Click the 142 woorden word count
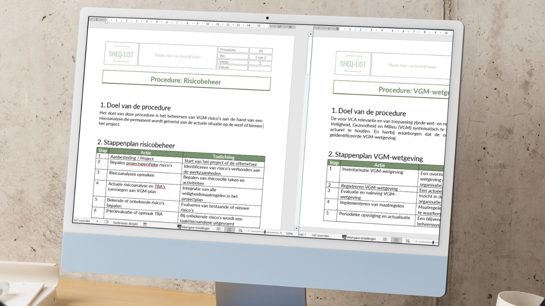 tap(320, 235)
